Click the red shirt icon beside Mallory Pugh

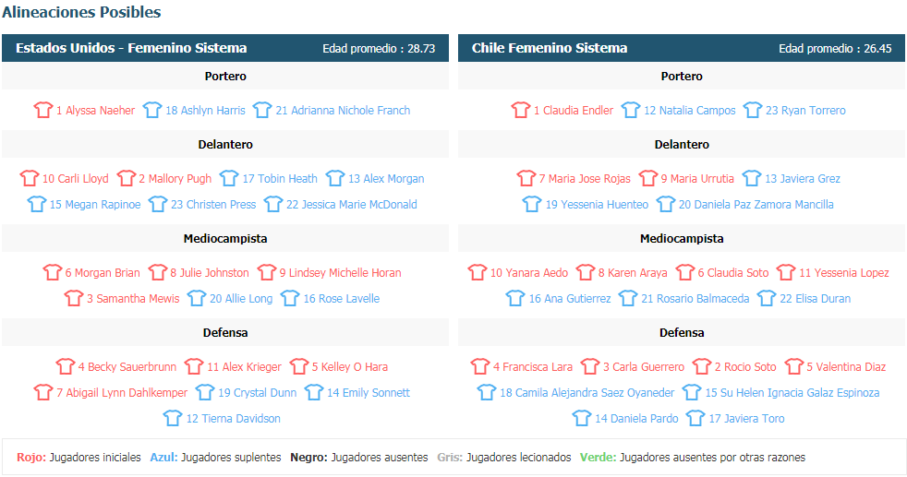[126, 178]
